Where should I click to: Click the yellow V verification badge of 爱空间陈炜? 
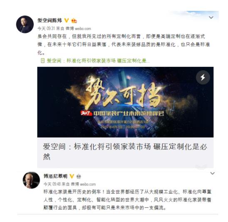click(x=67, y=20)
